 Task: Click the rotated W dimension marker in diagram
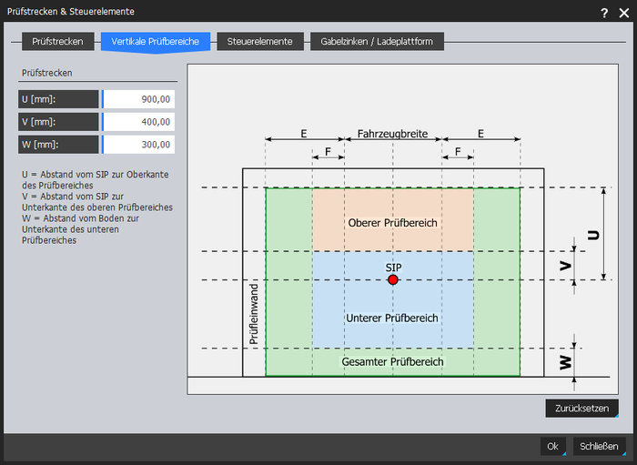(566, 361)
